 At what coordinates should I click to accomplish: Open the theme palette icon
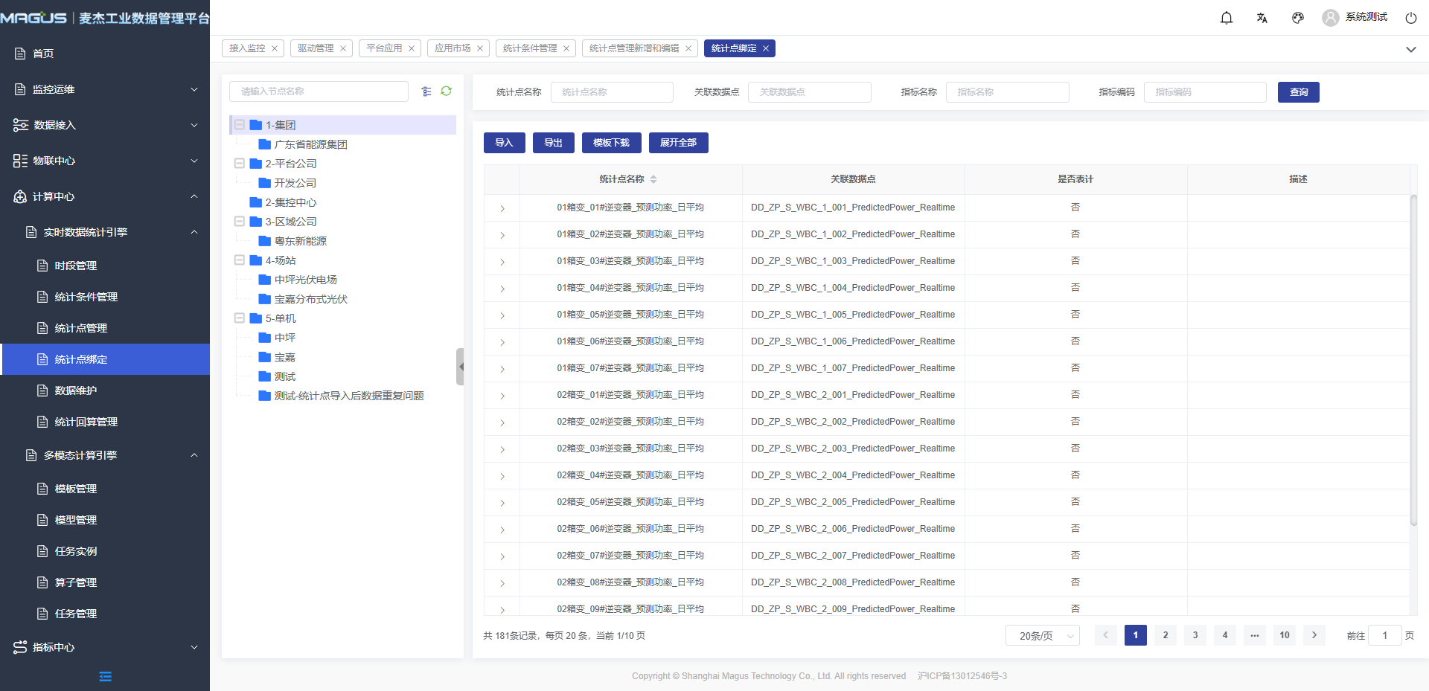pyautogui.click(x=1298, y=18)
